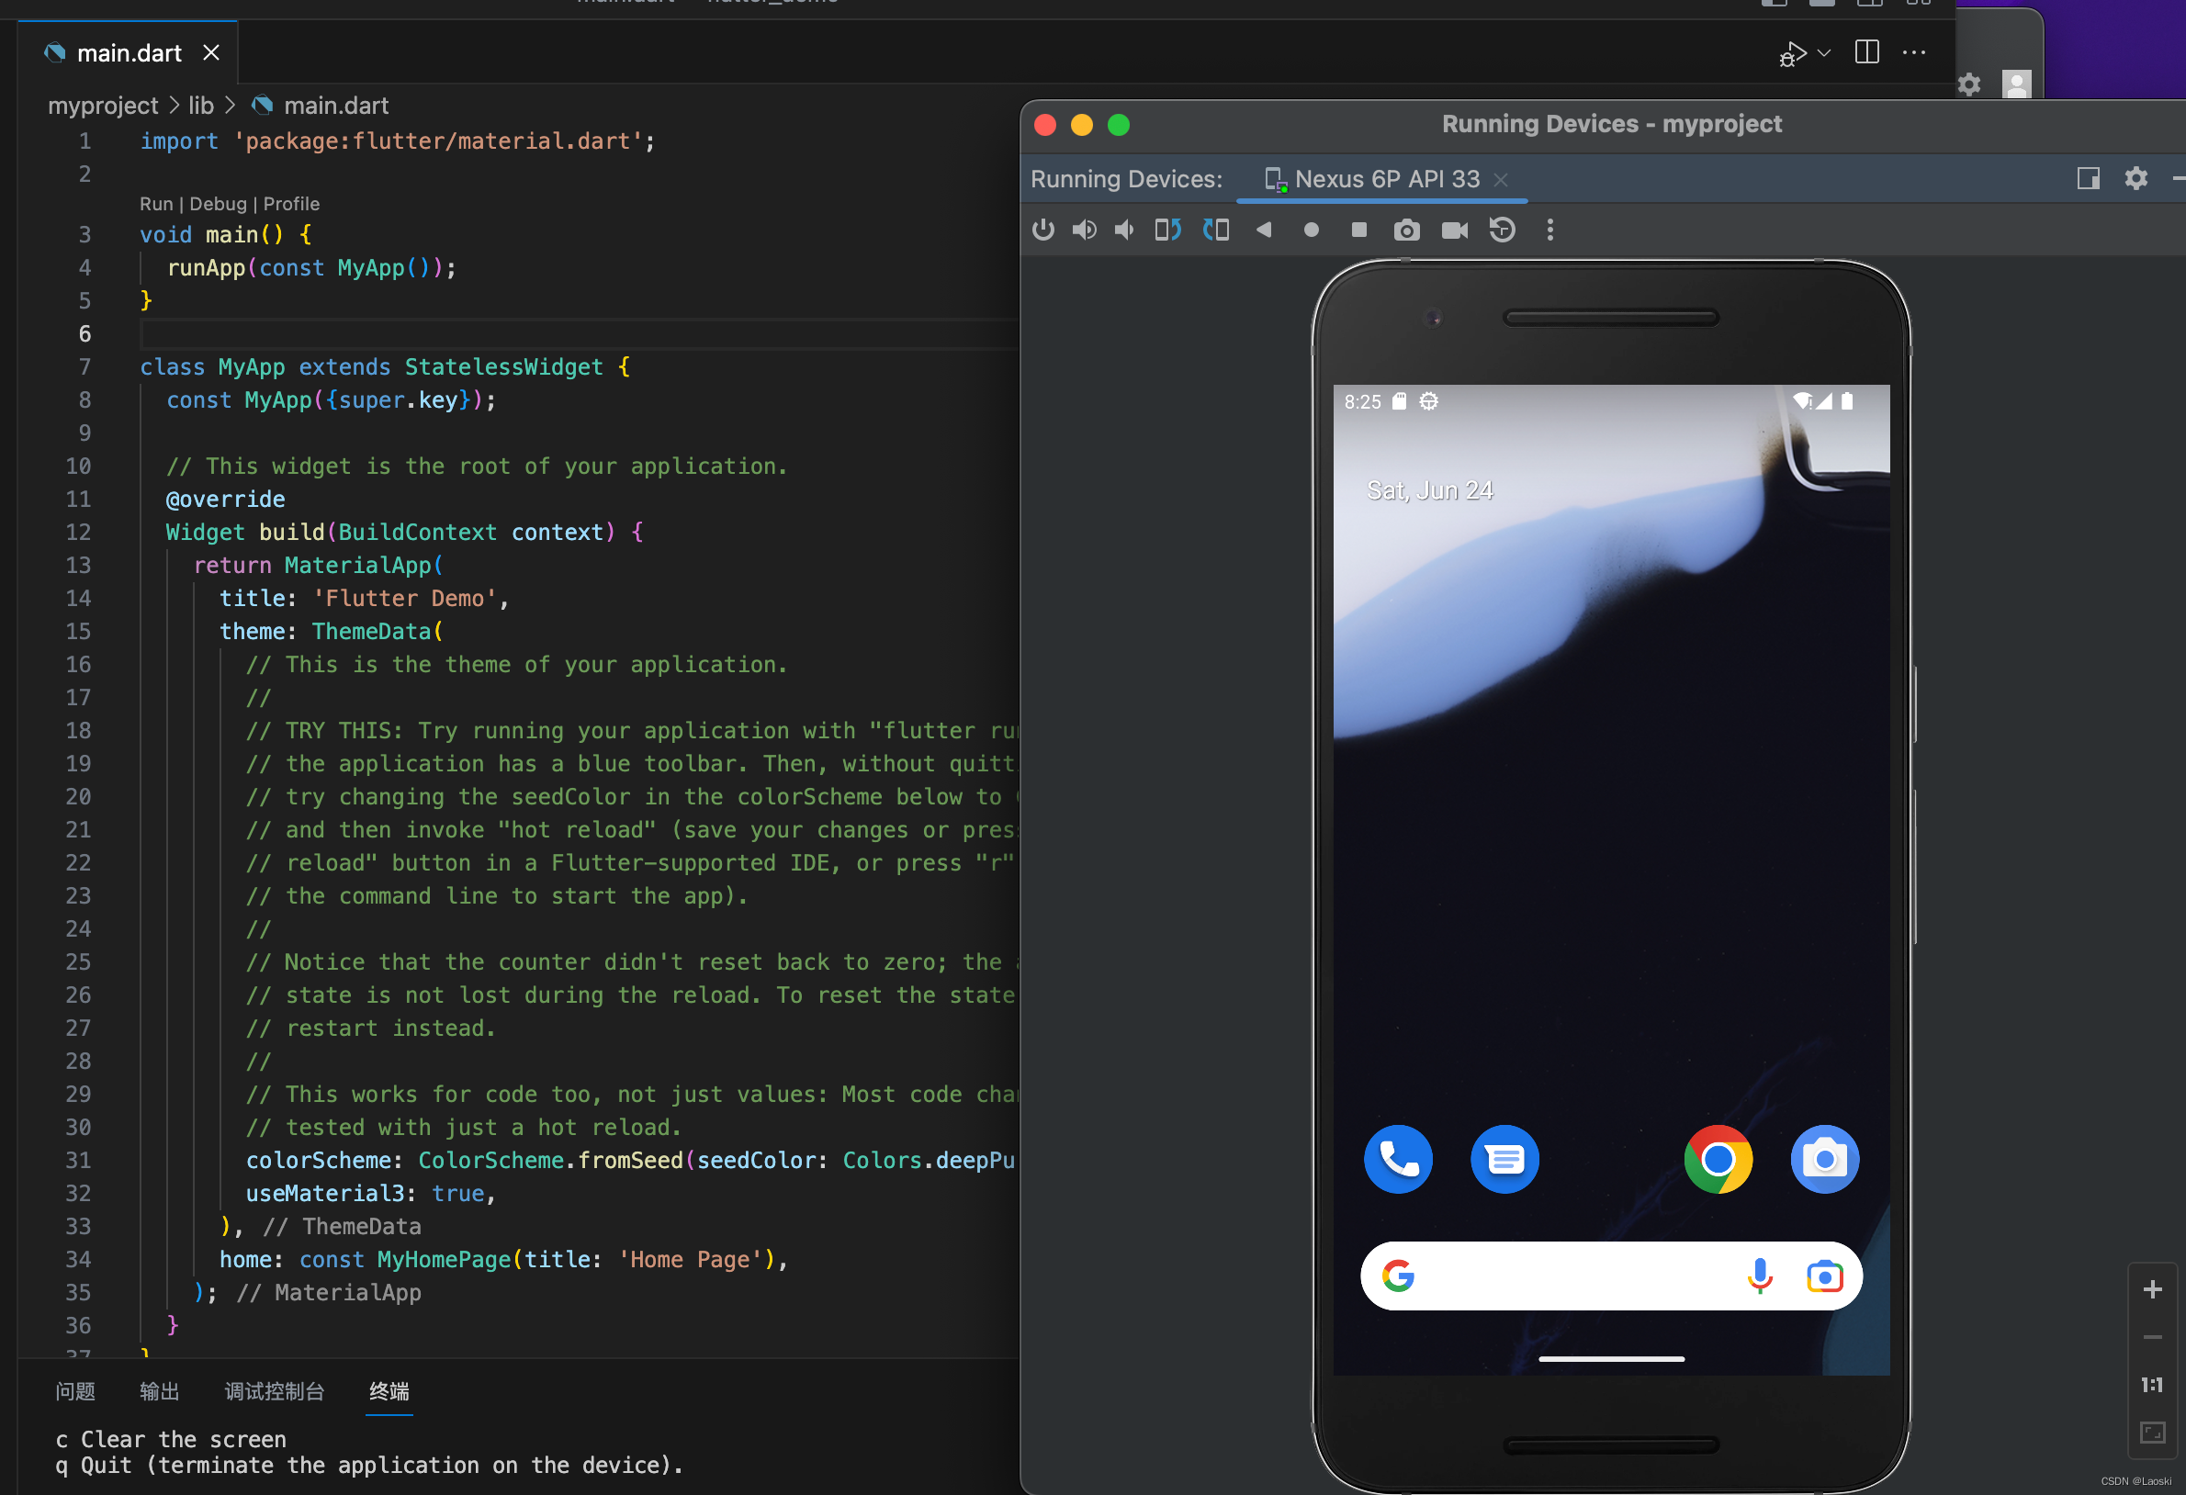Click the Run CodeLens link above main()
The height and width of the screenshot is (1495, 2186).
pos(156,204)
